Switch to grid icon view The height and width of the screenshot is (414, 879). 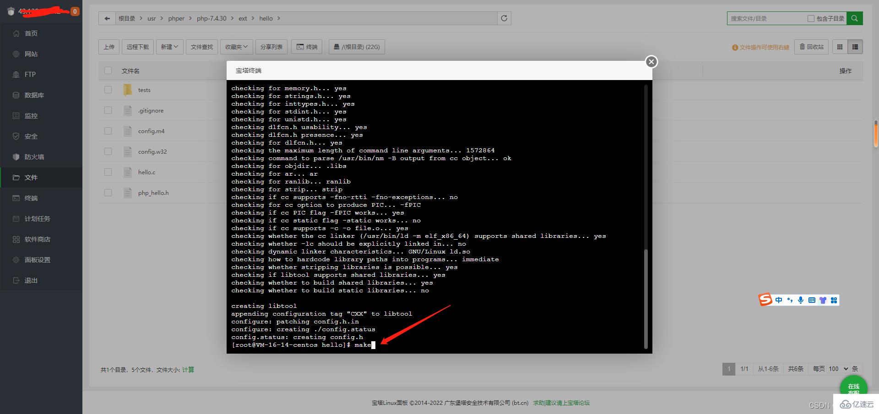(x=840, y=47)
